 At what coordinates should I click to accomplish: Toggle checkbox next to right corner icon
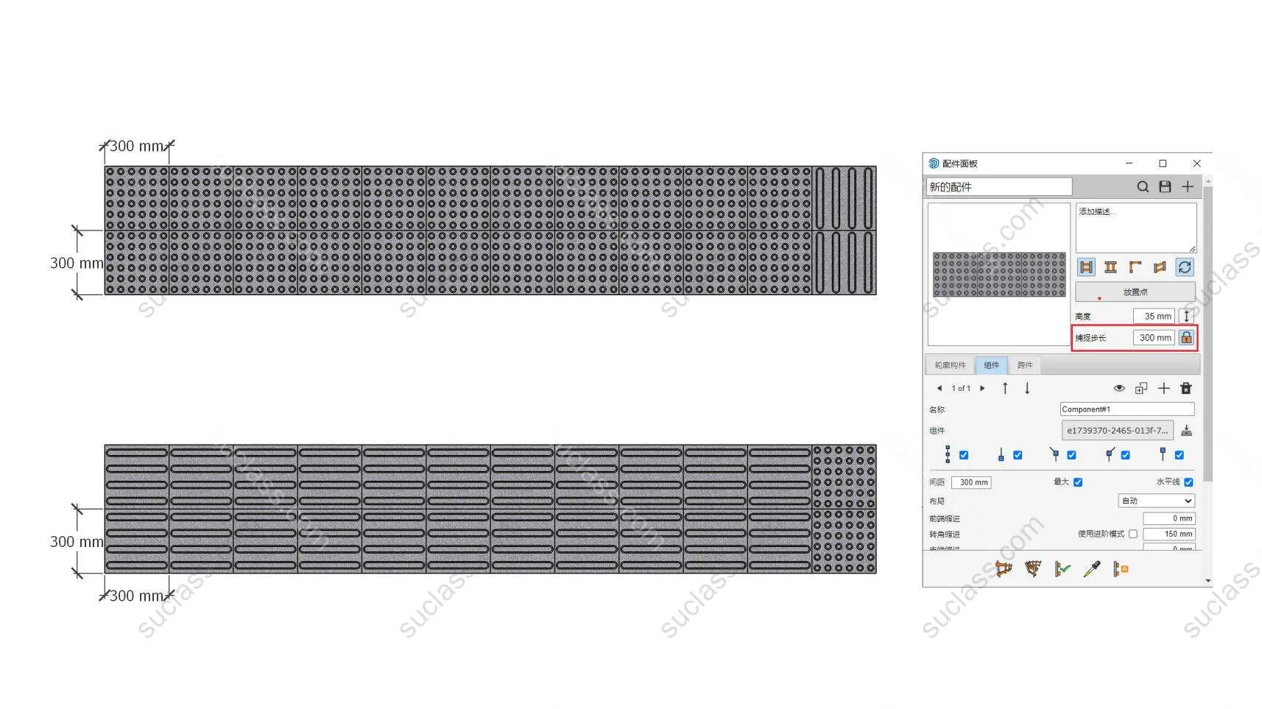[1125, 455]
